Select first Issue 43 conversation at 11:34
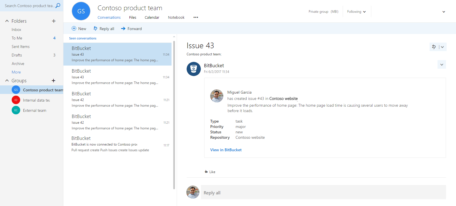 117,54
